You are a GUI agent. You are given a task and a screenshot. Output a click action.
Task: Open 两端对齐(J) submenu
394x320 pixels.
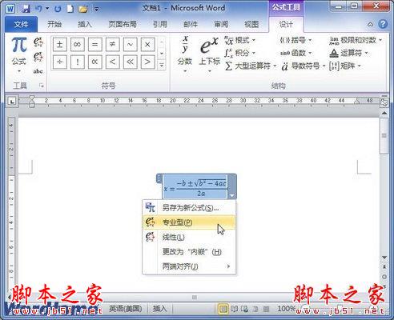[189, 266]
